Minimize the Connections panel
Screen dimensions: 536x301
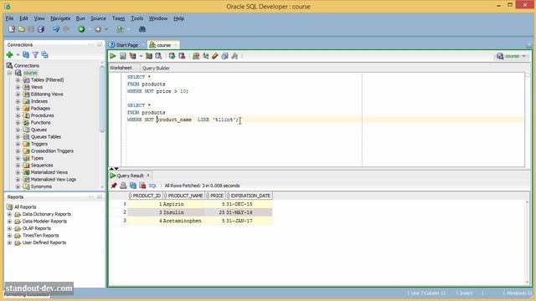pos(100,44)
